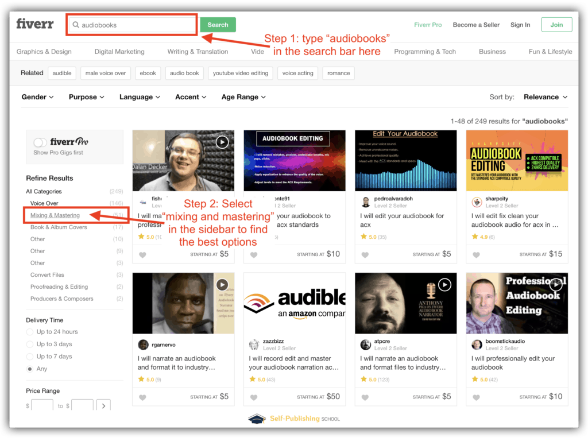The width and height of the screenshot is (588, 445).
Task: Click sharpcity's seller avatar
Action: pyautogui.click(x=477, y=202)
